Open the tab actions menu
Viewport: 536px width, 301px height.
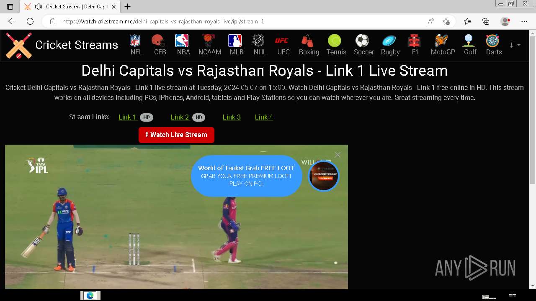pyautogui.click(x=10, y=7)
